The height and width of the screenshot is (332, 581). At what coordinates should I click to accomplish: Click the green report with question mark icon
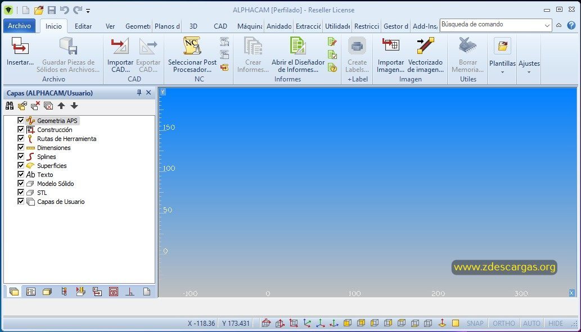coord(332,68)
